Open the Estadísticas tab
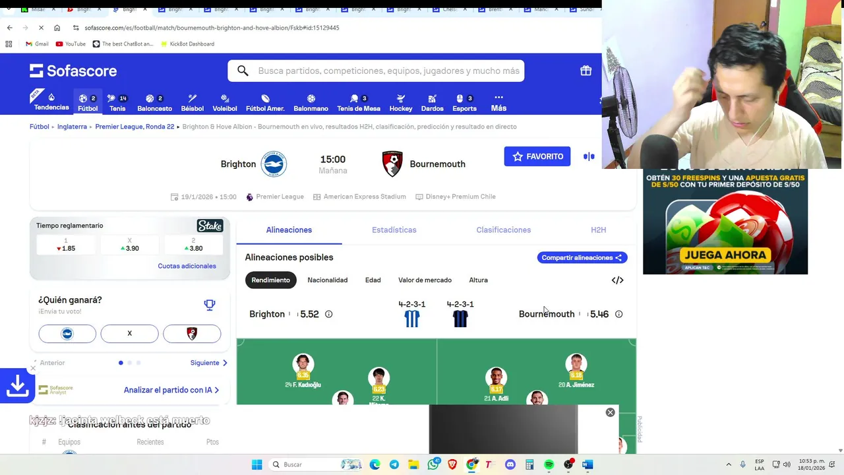Image resolution: width=844 pixels, height=475 pixels. point(394,230)
